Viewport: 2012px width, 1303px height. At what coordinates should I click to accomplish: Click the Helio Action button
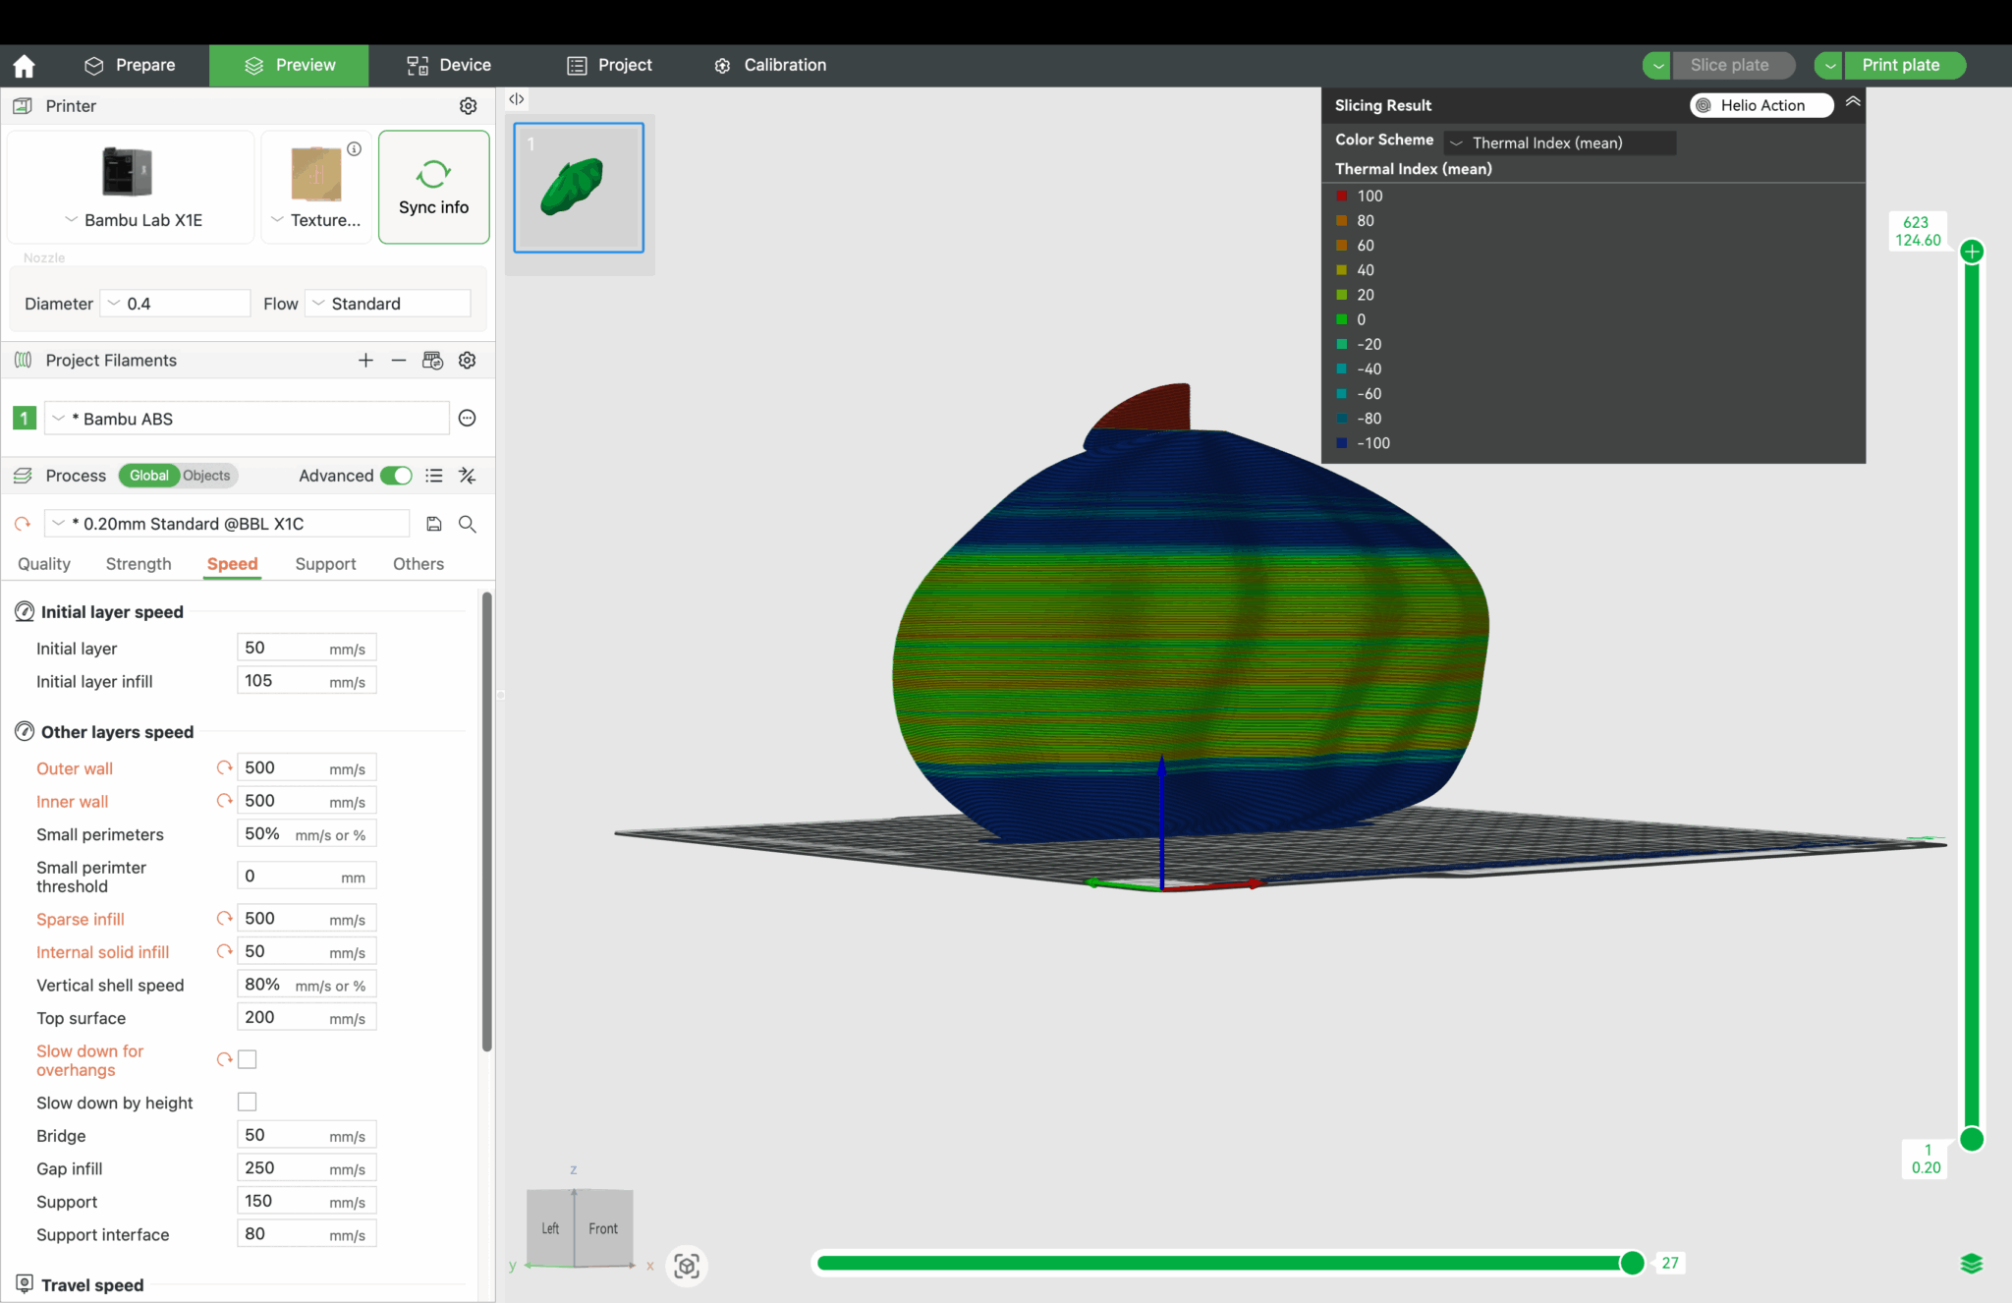pos(1760,105)
